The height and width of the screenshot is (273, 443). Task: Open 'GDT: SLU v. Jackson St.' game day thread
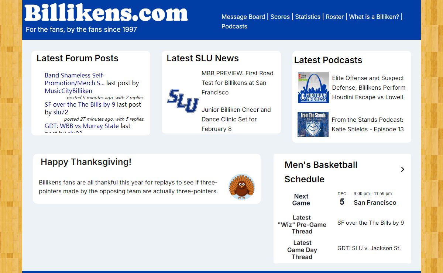[369, 248]
